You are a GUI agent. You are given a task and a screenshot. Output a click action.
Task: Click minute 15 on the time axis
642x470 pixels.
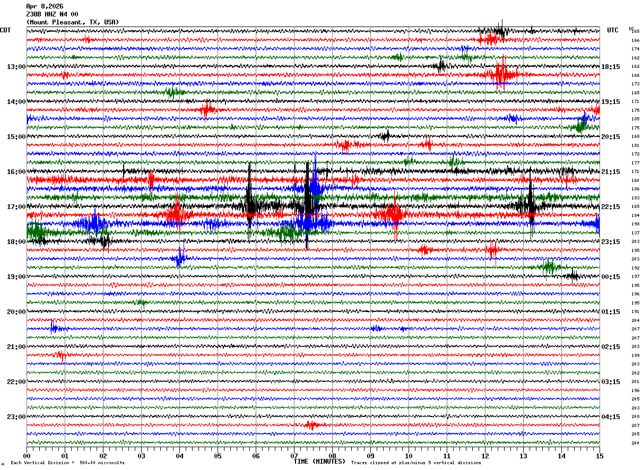coord(600,456)
